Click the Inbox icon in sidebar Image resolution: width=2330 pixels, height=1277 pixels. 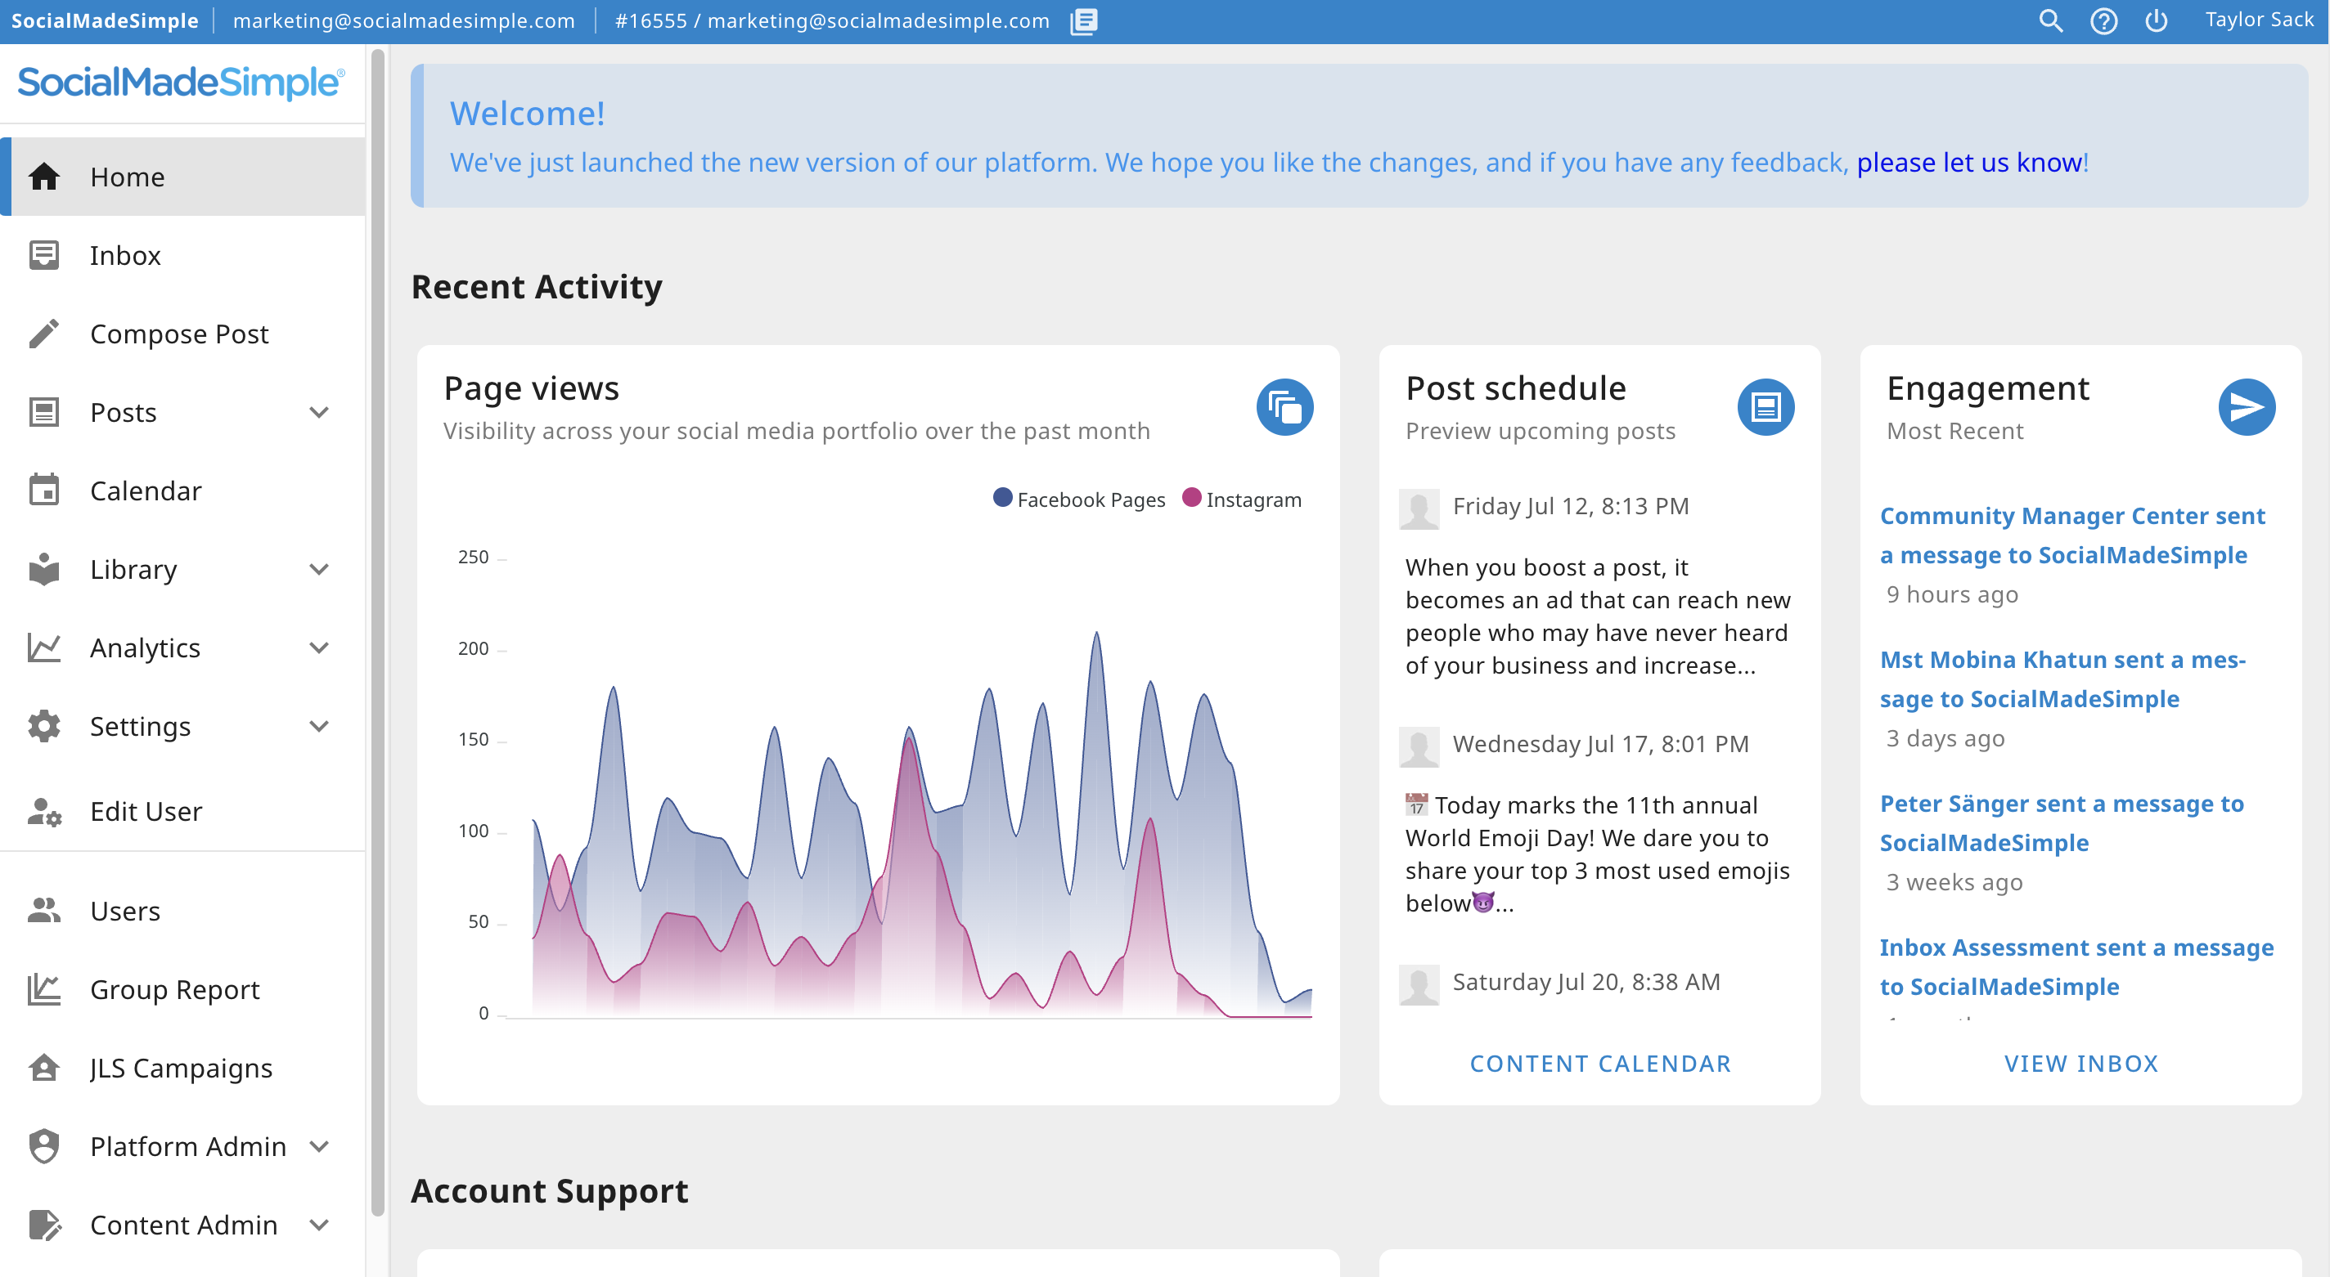pos(43,255)
